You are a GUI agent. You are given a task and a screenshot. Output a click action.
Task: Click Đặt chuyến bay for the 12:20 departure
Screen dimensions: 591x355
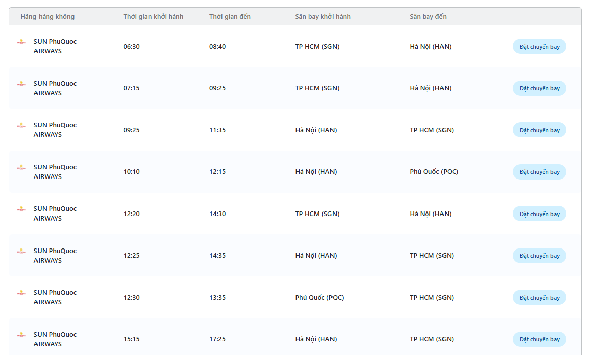539,214
